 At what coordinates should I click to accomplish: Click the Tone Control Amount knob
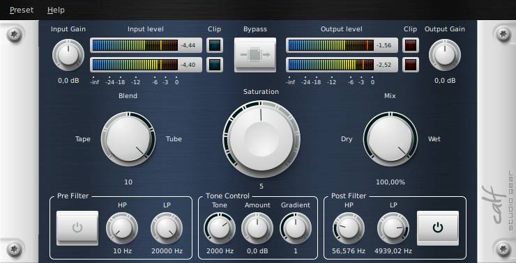pyautogui.click(x=257, y=228)
